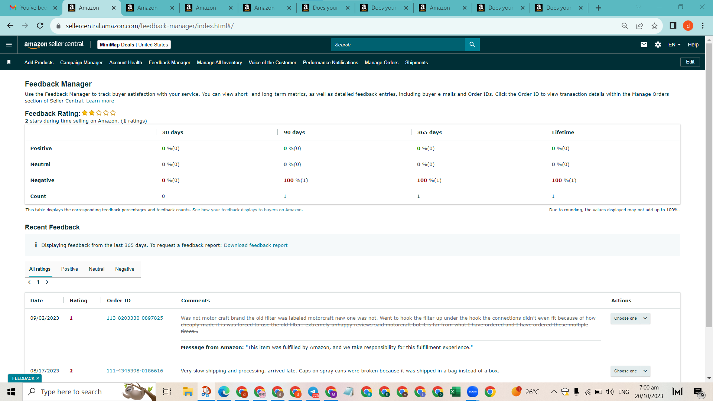Open Choose one dropdown for order 113-8203330-0897825
The width and height of the screenshot is (713, 401).
[x=625, y=318]
